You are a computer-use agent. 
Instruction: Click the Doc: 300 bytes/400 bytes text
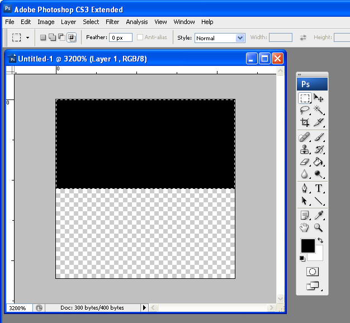point(92,307)
